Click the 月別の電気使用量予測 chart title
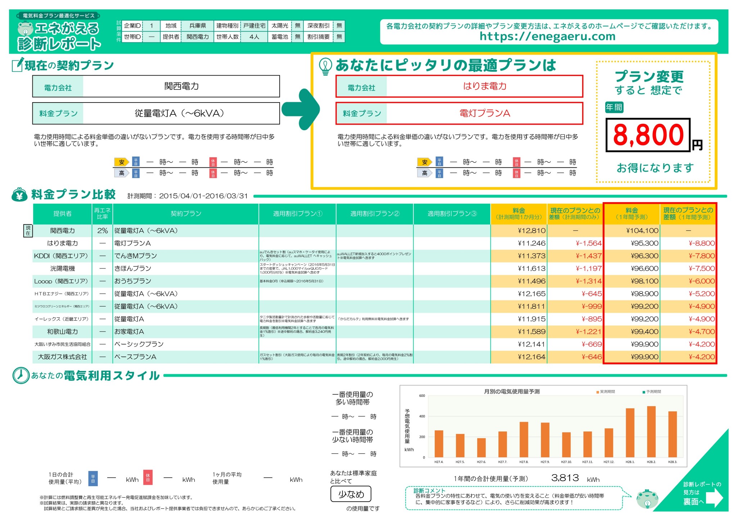Image resolution: width=737 pixels, height=521 pixels. click(x=512, y=391)
